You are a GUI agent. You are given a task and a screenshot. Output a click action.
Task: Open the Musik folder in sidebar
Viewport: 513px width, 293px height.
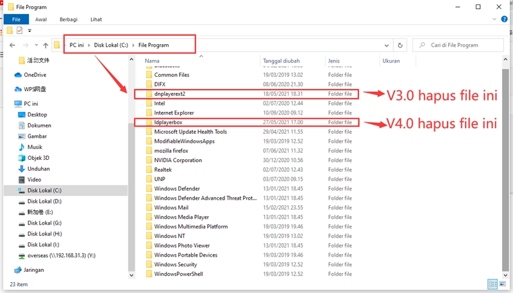pyautogui.click(x=30, y=147)
